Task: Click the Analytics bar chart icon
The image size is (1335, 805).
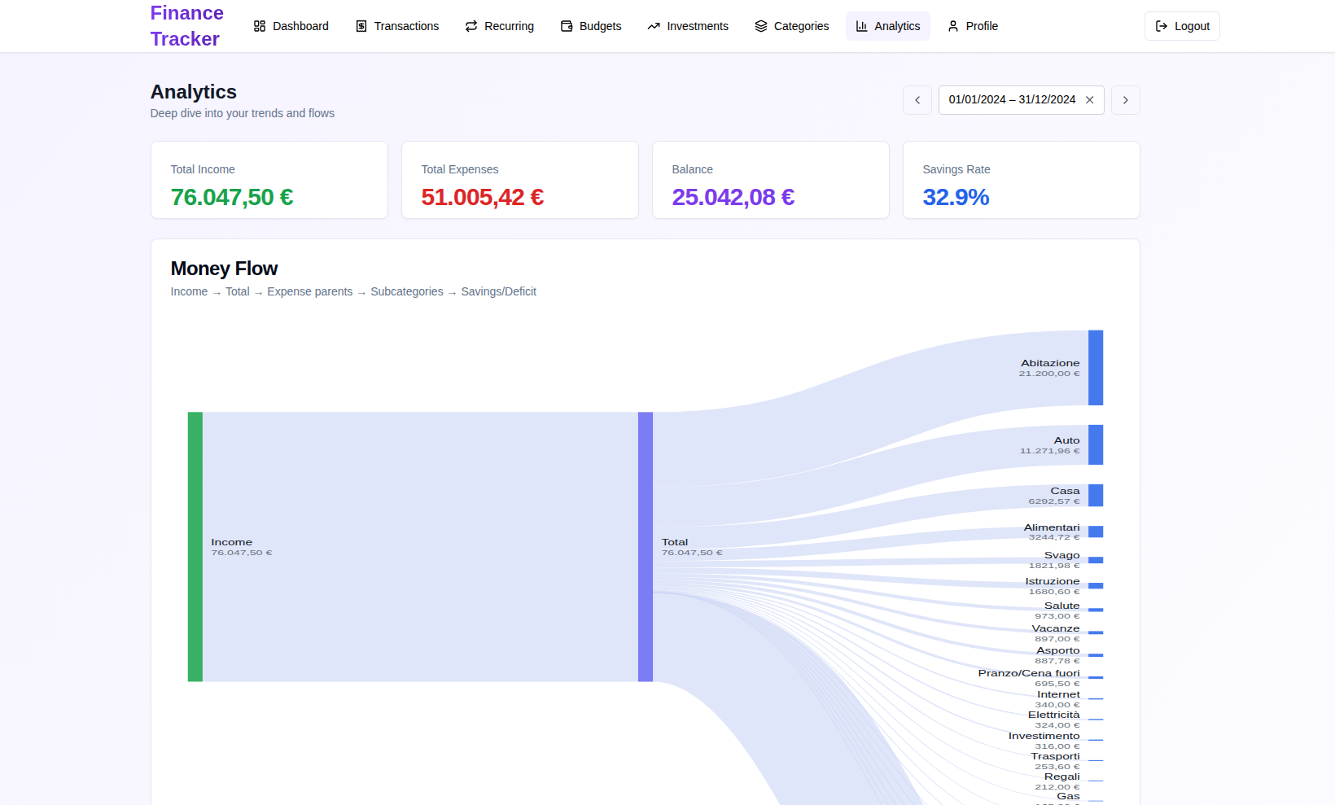Action: (x=861, y=26)
